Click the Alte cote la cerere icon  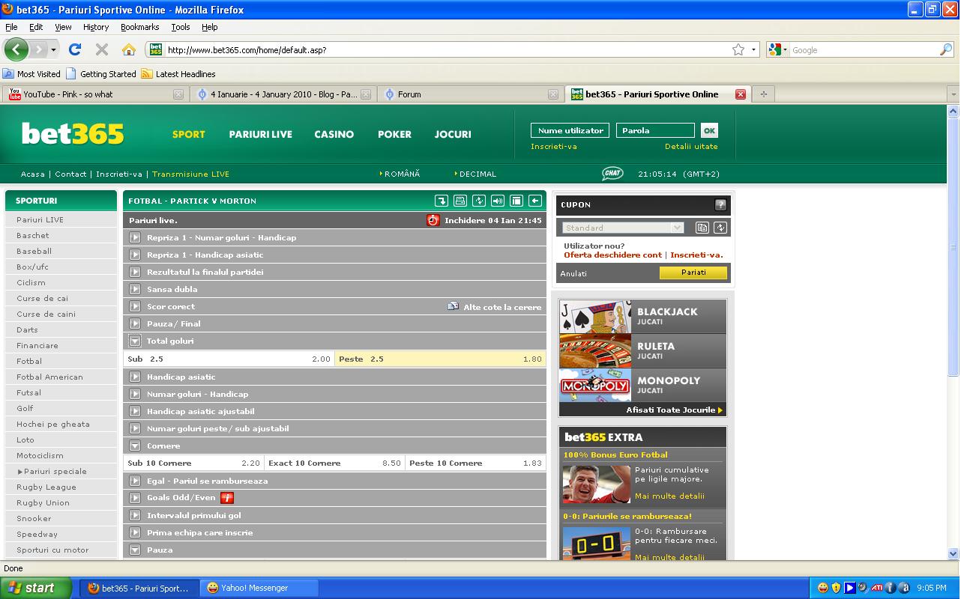(453, 306)
